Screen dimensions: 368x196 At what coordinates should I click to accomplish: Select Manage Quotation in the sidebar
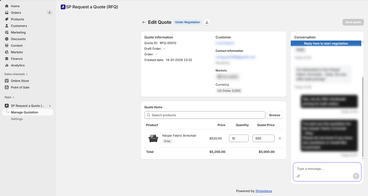point(24,112)
